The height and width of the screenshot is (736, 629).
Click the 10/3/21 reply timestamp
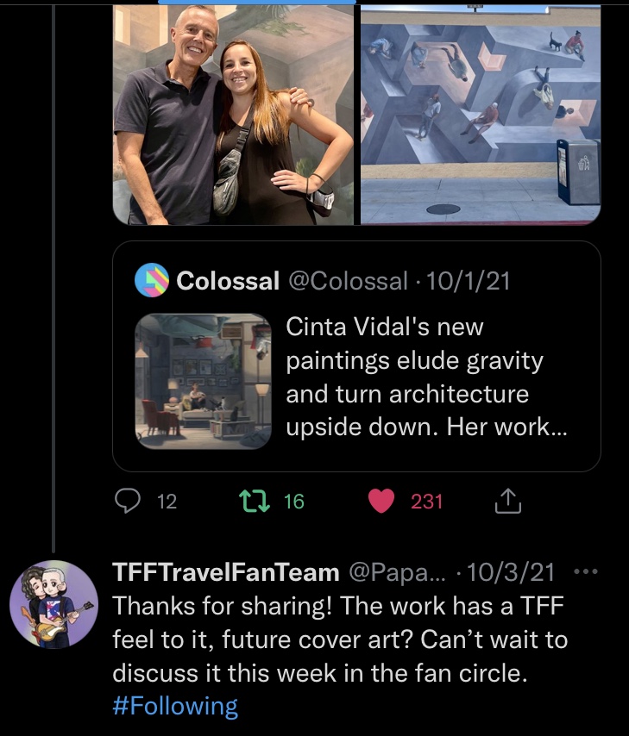(518, 571)
